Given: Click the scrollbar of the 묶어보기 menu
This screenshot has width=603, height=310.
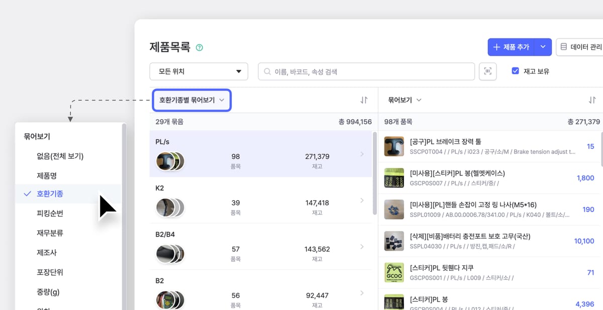Looking at the screenshot, I should click(124, 216).
